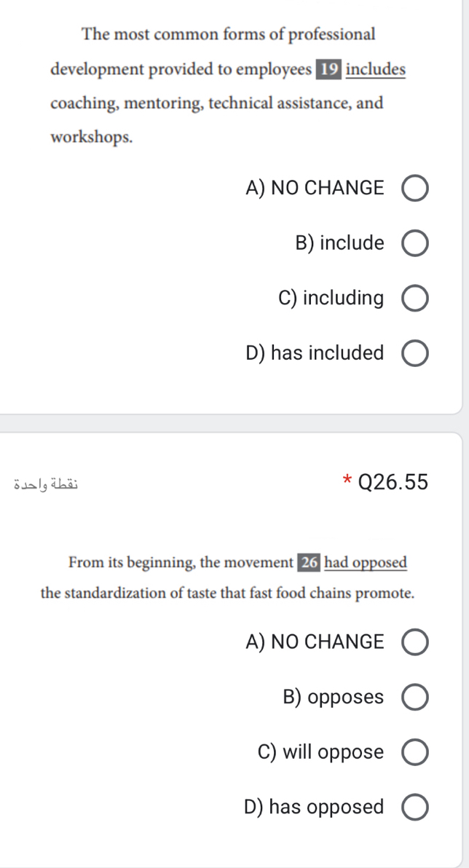Mark the radio circle for 'C) including'
Viewport: 469px width, 868px height.
coord(414,299)
